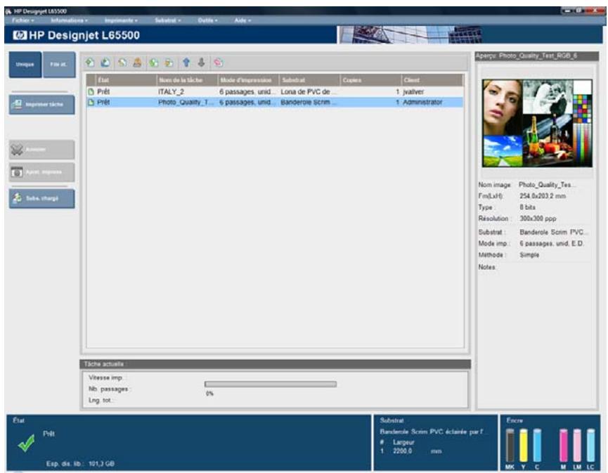This screenshot has width=608, height=473.
Task: Click the '2200,0' substrate width value
Action: coord(403,451)
